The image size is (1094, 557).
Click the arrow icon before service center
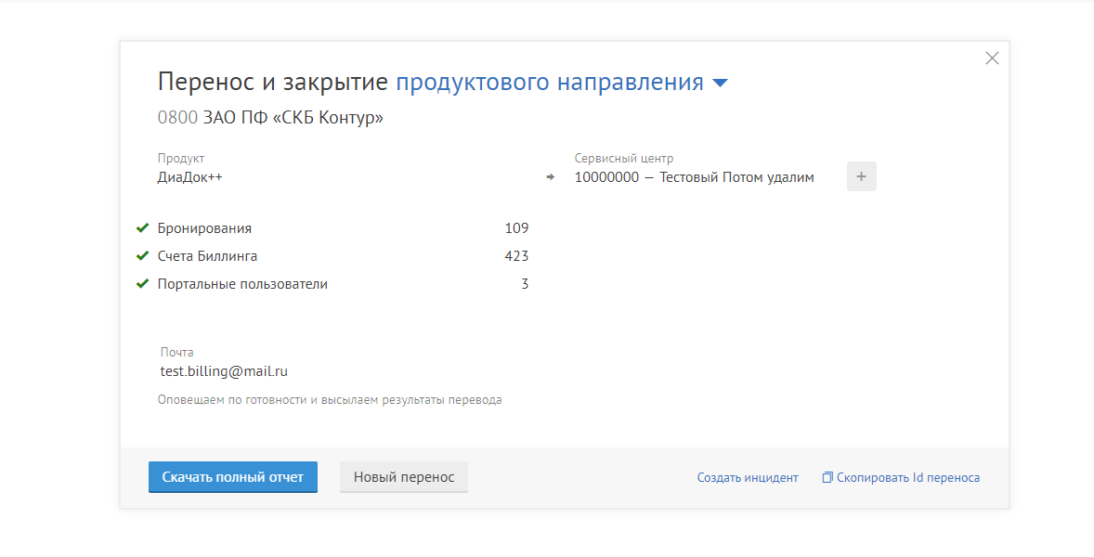coord(551,177)
